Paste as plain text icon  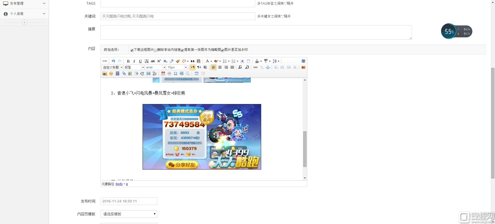(x=199, y=61)
